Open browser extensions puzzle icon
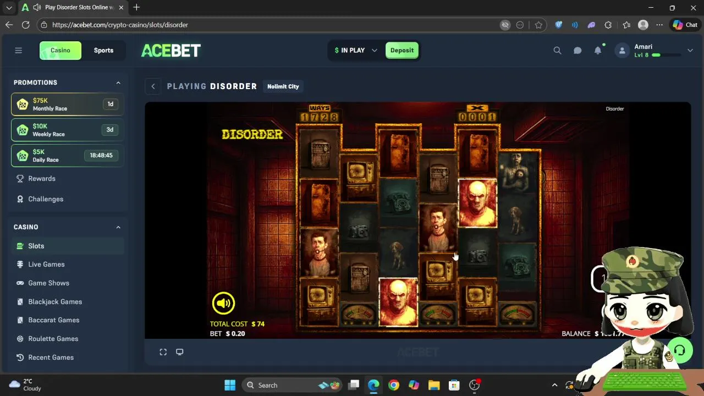Viewport: 704px width, 396px height. tap(608, 25)
